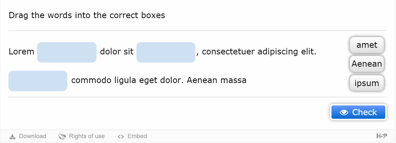This screenshot has width=396, height=143.
Task: Click the blank box before commodo
Action: coord(38,81)
